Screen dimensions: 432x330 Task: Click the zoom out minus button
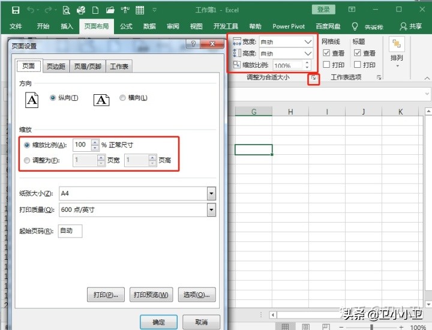coord(341,327)
